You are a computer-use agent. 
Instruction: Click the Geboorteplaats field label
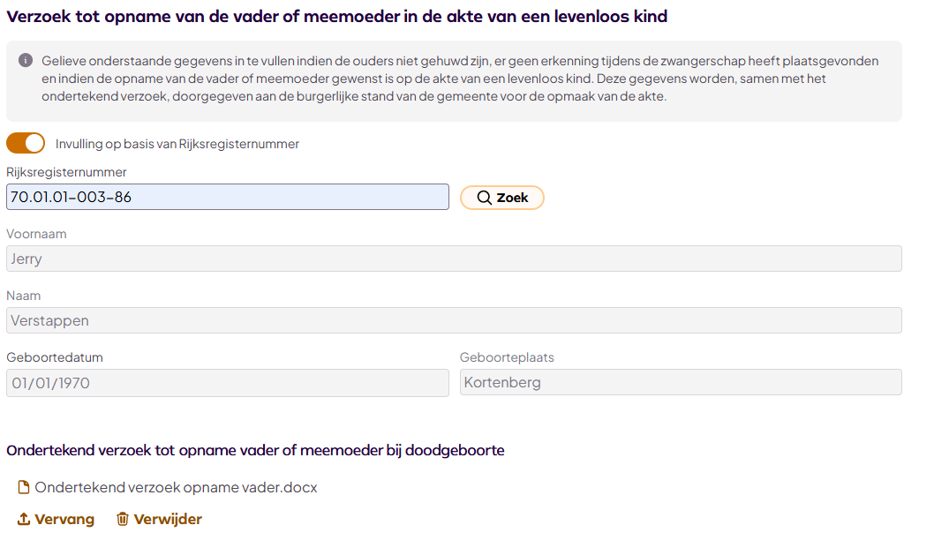pos(507,357)
